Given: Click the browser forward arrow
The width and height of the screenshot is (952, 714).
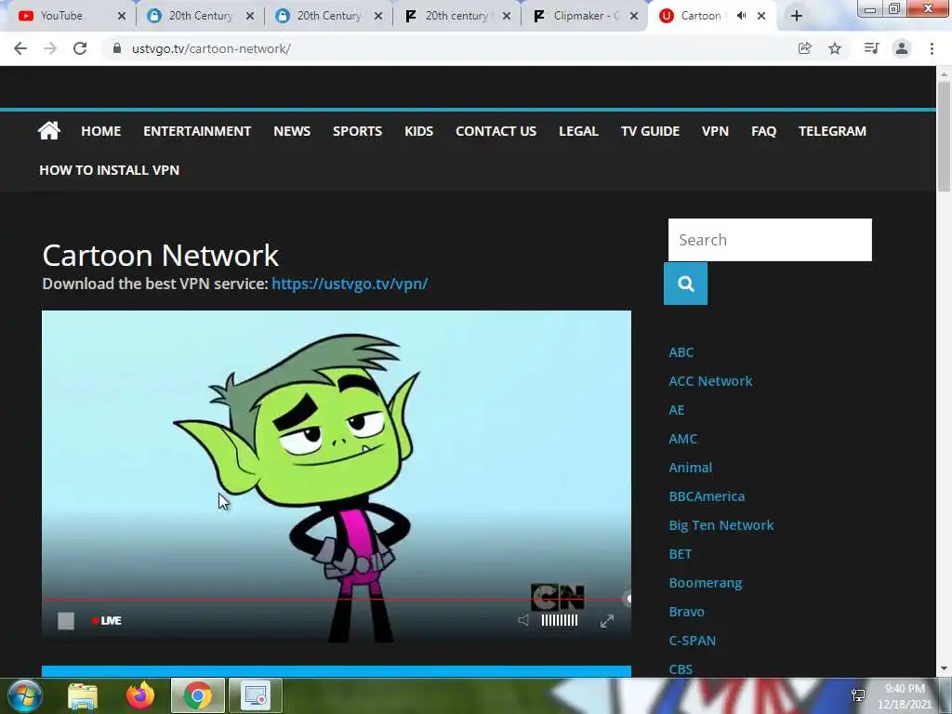Looking at the screenshot, I should 50,48.
